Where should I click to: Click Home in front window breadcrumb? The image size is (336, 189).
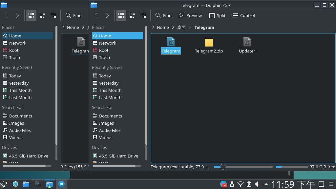(x=163, y=28)
